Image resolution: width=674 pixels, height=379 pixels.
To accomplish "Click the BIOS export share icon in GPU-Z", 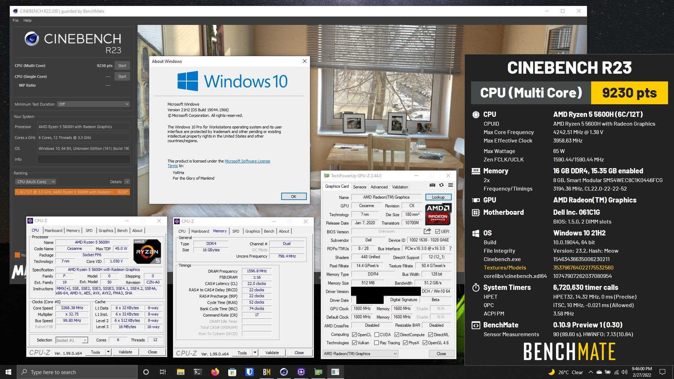I will 427,231.
